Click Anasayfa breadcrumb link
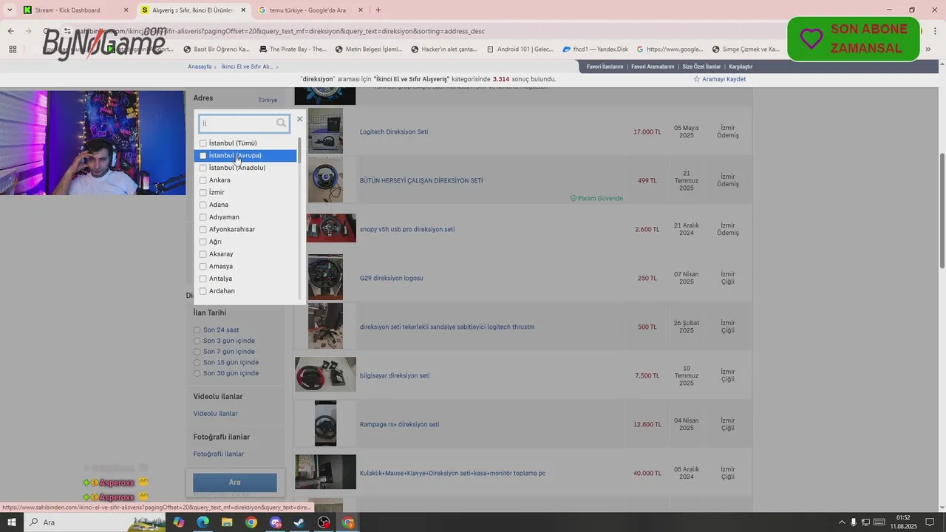The image size is (946, 532). (200, 66)
